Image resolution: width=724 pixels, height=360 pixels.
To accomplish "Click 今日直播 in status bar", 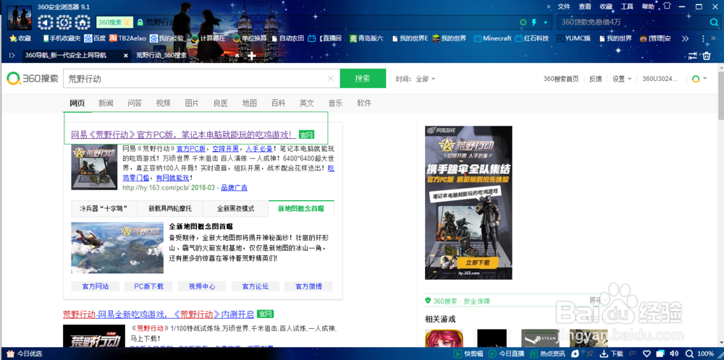I will tap(506, 353).
